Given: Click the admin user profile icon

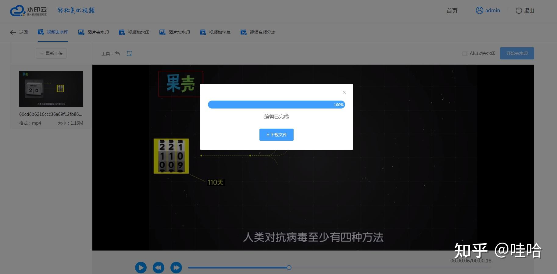Looking at the screenshot, I should (480, 10).
